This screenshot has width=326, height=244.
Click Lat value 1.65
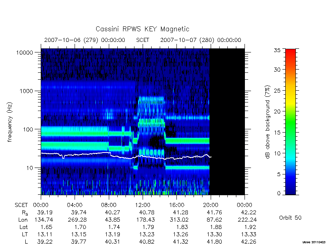(x=46, y=227)
